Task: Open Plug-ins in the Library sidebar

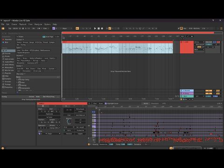Action: click(x=8, y=73)
